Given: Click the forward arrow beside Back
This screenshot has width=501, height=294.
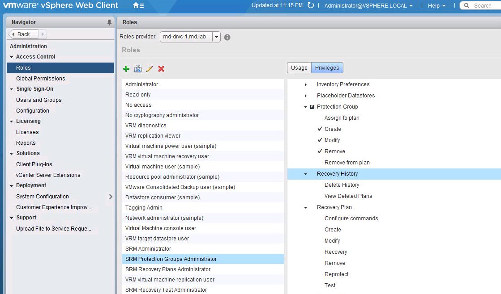Looking at the screenshot, I should (43, 34).
